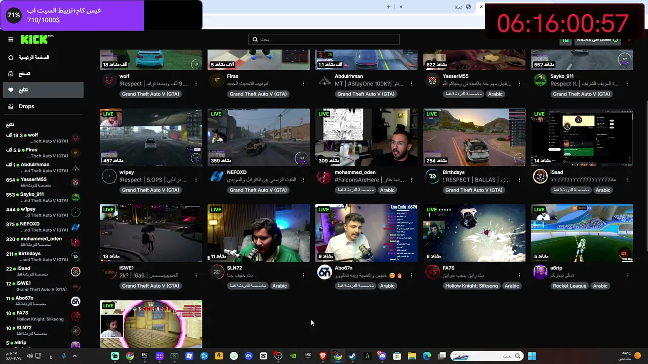This screenshot has height=364, width=648.
Task: Open Drops in the sidebar
Action: [43, 107]
